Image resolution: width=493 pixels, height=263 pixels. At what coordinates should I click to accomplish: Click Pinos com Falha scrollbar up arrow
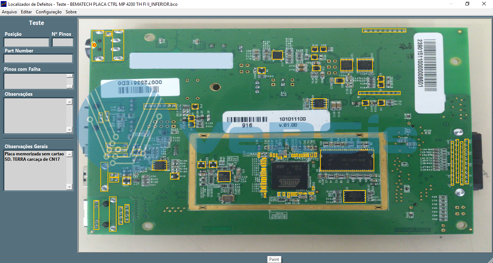[x=70, y=76]
